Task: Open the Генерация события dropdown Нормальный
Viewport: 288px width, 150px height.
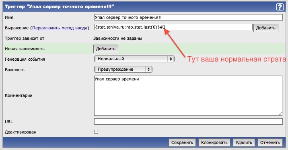Action: [134, 59]
